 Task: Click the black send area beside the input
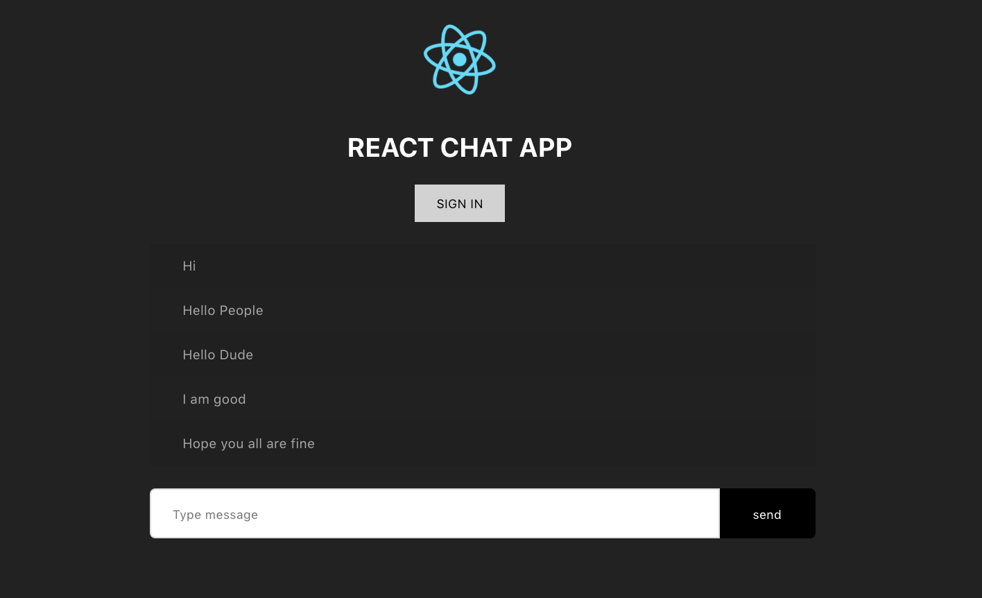(767, 514)
